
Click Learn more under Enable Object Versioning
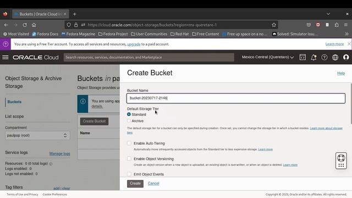click(290, 165)
